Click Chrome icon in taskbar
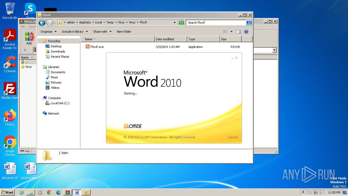The image size is (348, 196). click(x=49, y=192)
